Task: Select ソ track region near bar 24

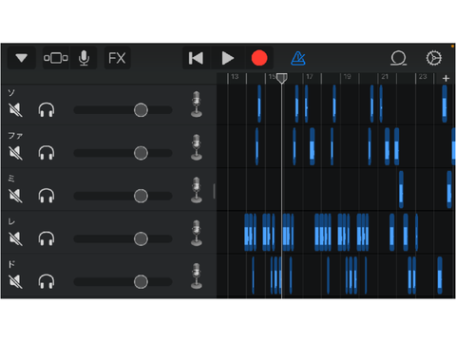Action: [x=445, y=104]
